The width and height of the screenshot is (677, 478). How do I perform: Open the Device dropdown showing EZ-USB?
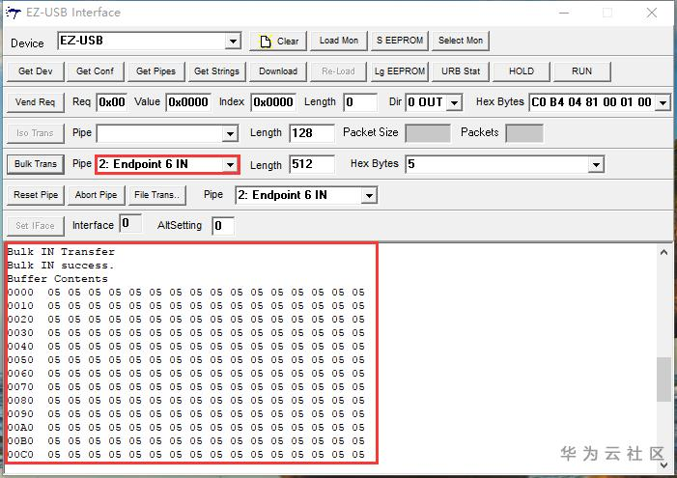233,41
